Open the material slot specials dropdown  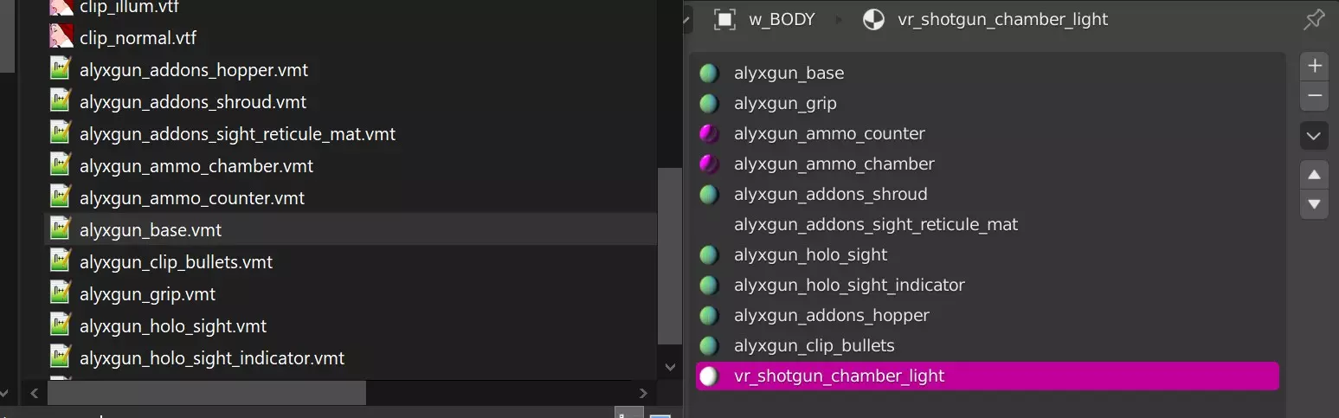1314,136
